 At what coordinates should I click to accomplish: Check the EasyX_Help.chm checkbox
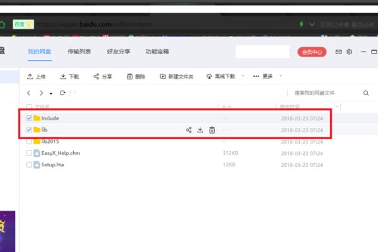[29, 153]
